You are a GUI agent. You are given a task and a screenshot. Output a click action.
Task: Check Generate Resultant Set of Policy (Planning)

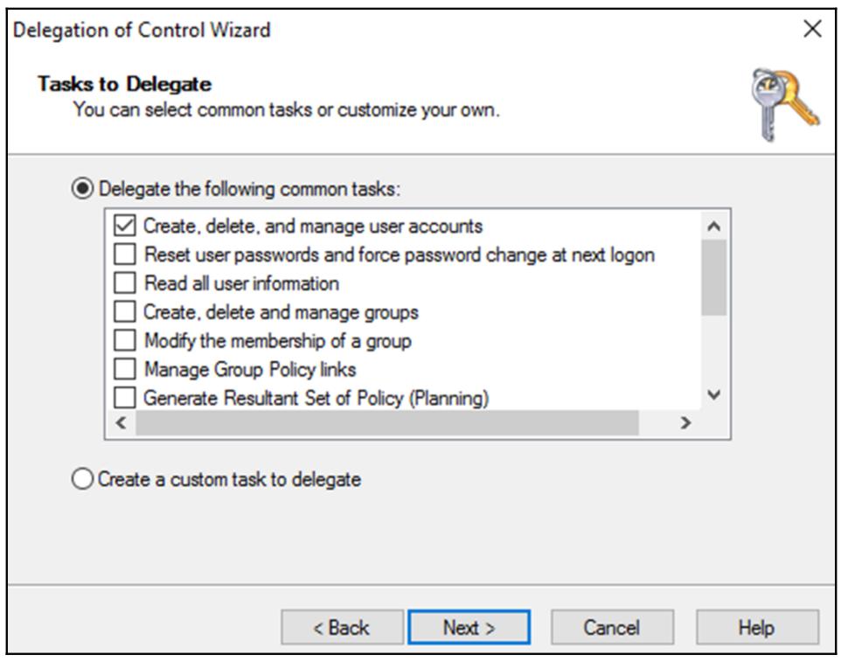126,398
